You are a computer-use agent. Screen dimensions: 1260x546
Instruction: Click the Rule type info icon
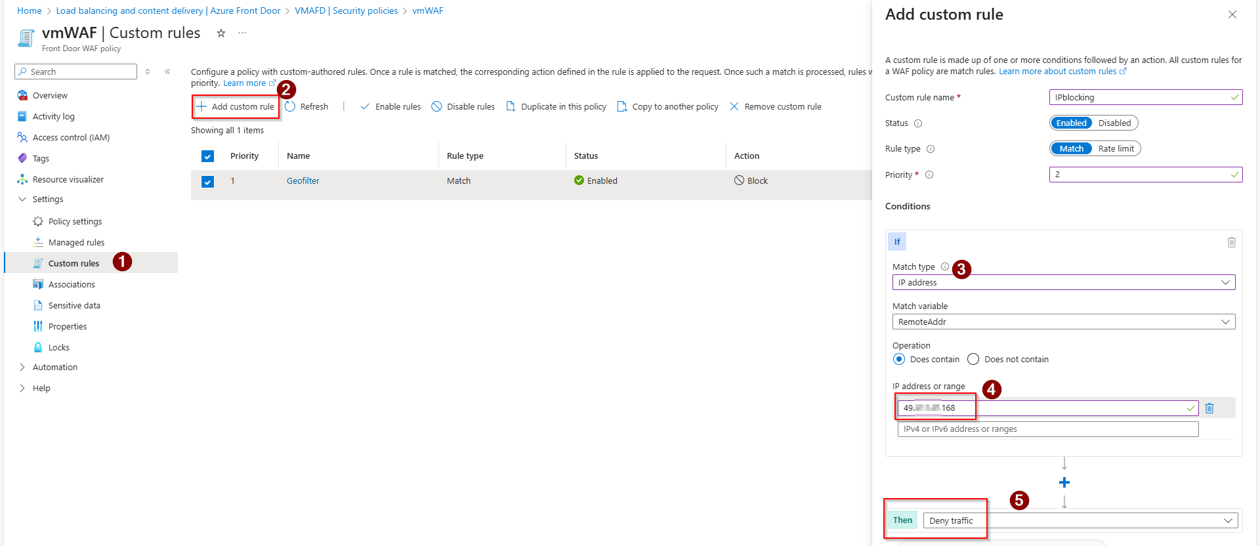pos(931,149)
